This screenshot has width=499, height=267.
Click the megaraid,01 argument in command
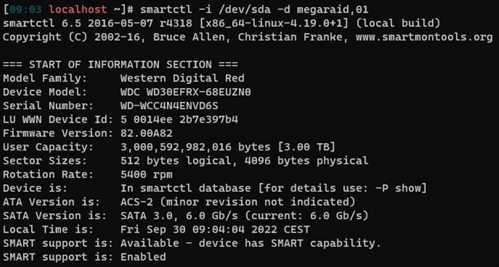click(x=332, y=9)
